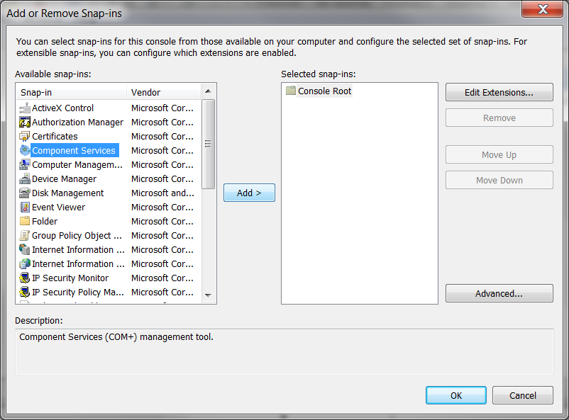The height and width of the screenshot is (420, 569).
Task: Select the Authorization Manager snap-in icon
Action: pos(25,122)
